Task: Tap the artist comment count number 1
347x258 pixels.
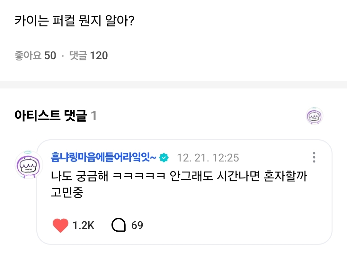Action: 93,116
